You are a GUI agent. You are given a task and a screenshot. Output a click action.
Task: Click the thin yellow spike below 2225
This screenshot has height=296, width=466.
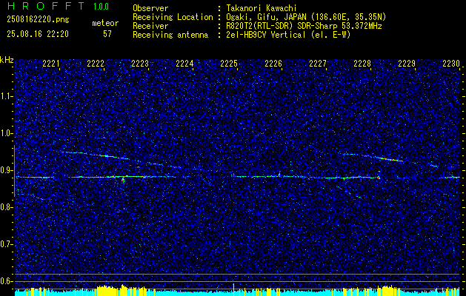click(233, 291)
